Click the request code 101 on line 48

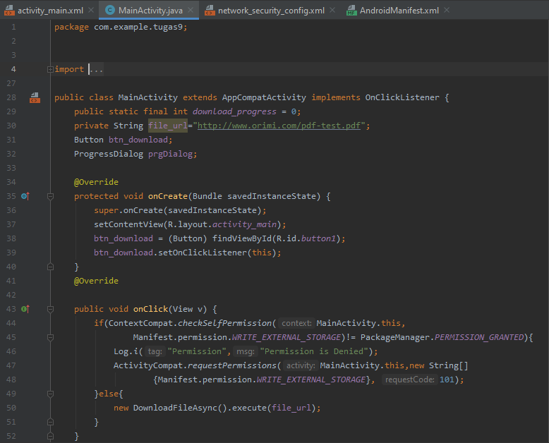(x=447, y=380)
